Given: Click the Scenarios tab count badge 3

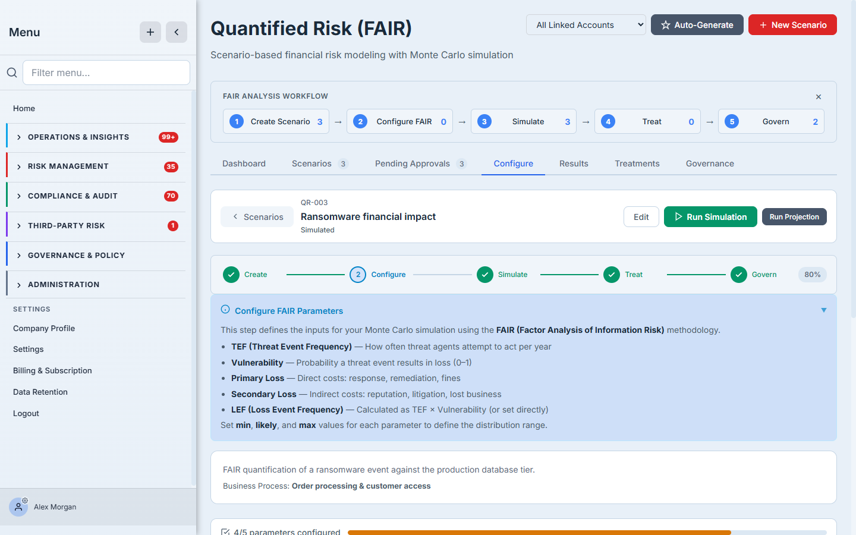Looking at the screenshot, I should pos(343,164).
